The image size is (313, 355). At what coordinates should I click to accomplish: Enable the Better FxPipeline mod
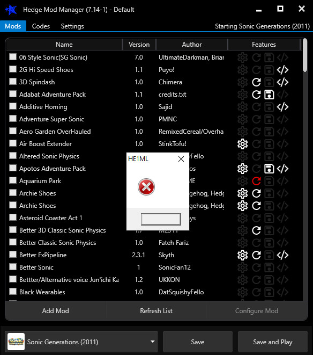(13, 254)
